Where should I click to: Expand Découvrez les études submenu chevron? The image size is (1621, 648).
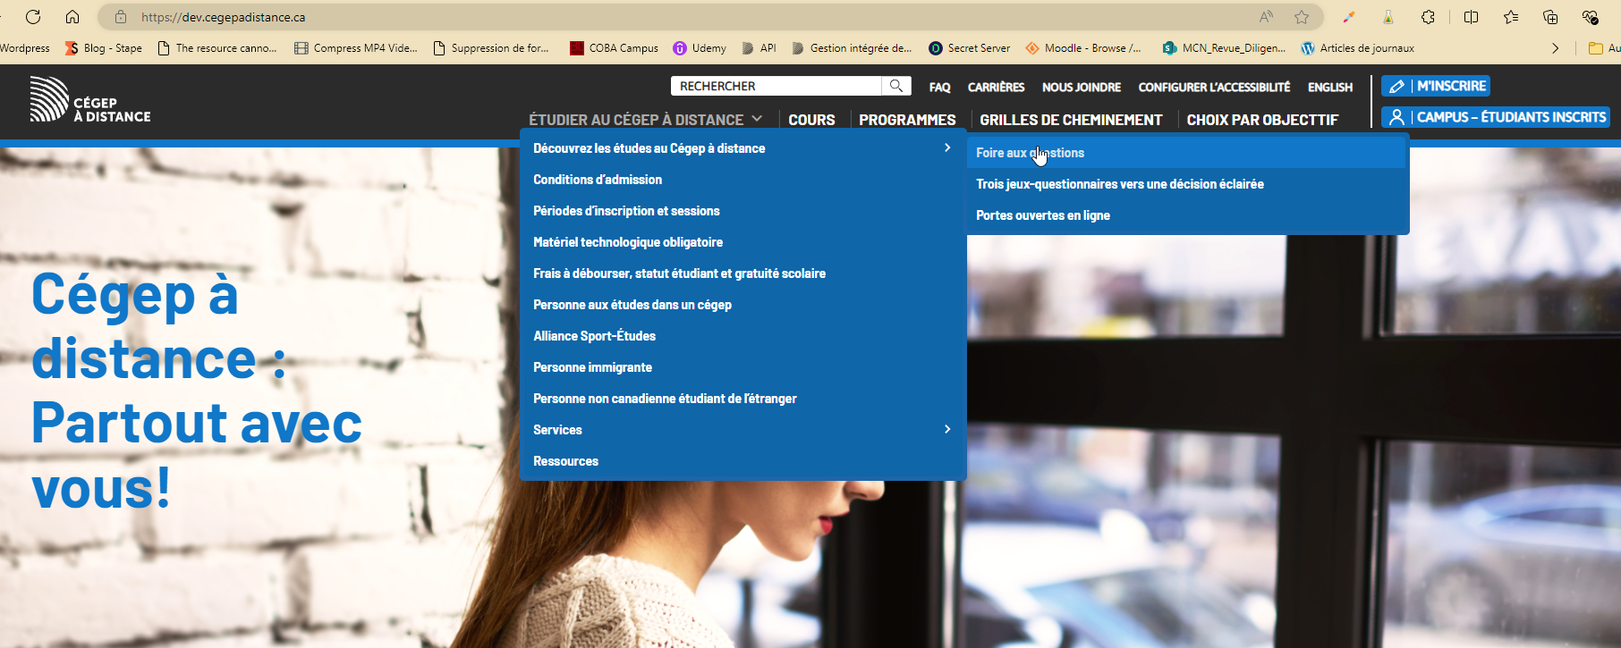pyautogui.click(x=947, y=147)
